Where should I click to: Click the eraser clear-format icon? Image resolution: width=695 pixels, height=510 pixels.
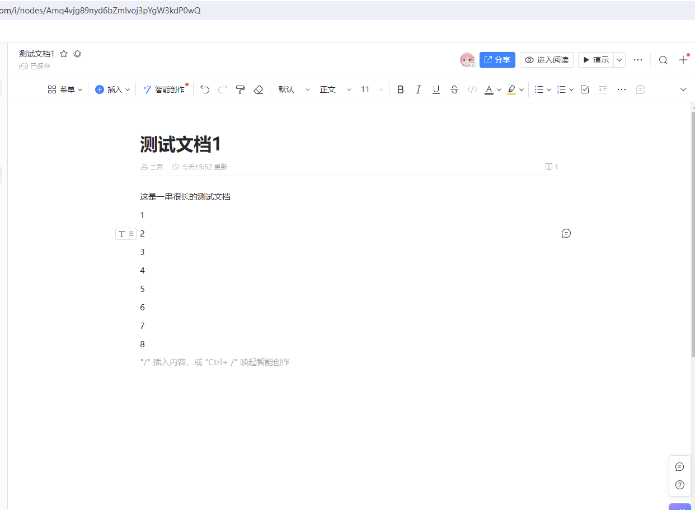pyautogui.click(x=259, y=89)
